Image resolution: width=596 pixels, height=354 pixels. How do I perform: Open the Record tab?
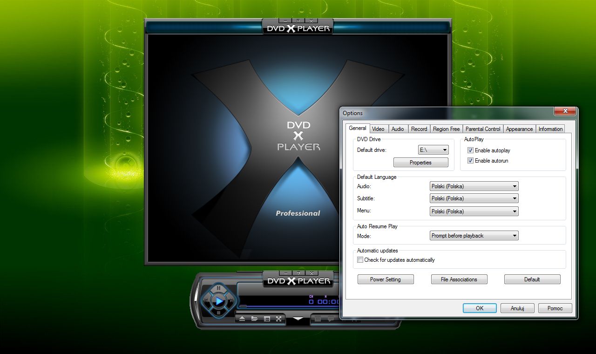click(x=419, y=129)
